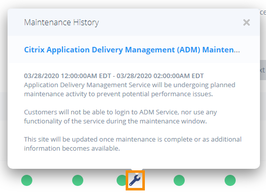Screen dimensions: 266x196
Task: Select the "Customers will not be able to login" paragraph
Action: click(x=121, y=117)
